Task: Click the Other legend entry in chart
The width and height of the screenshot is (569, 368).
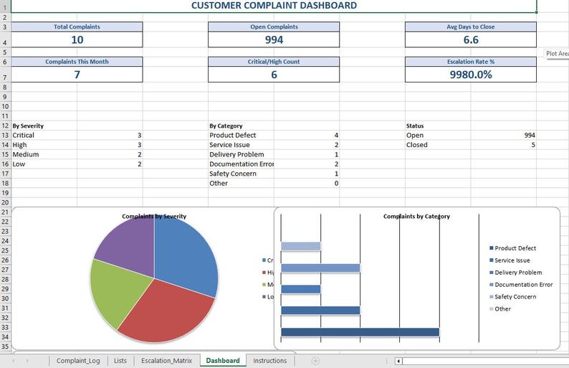Action: pyautogui.click(x=500, y=308)
